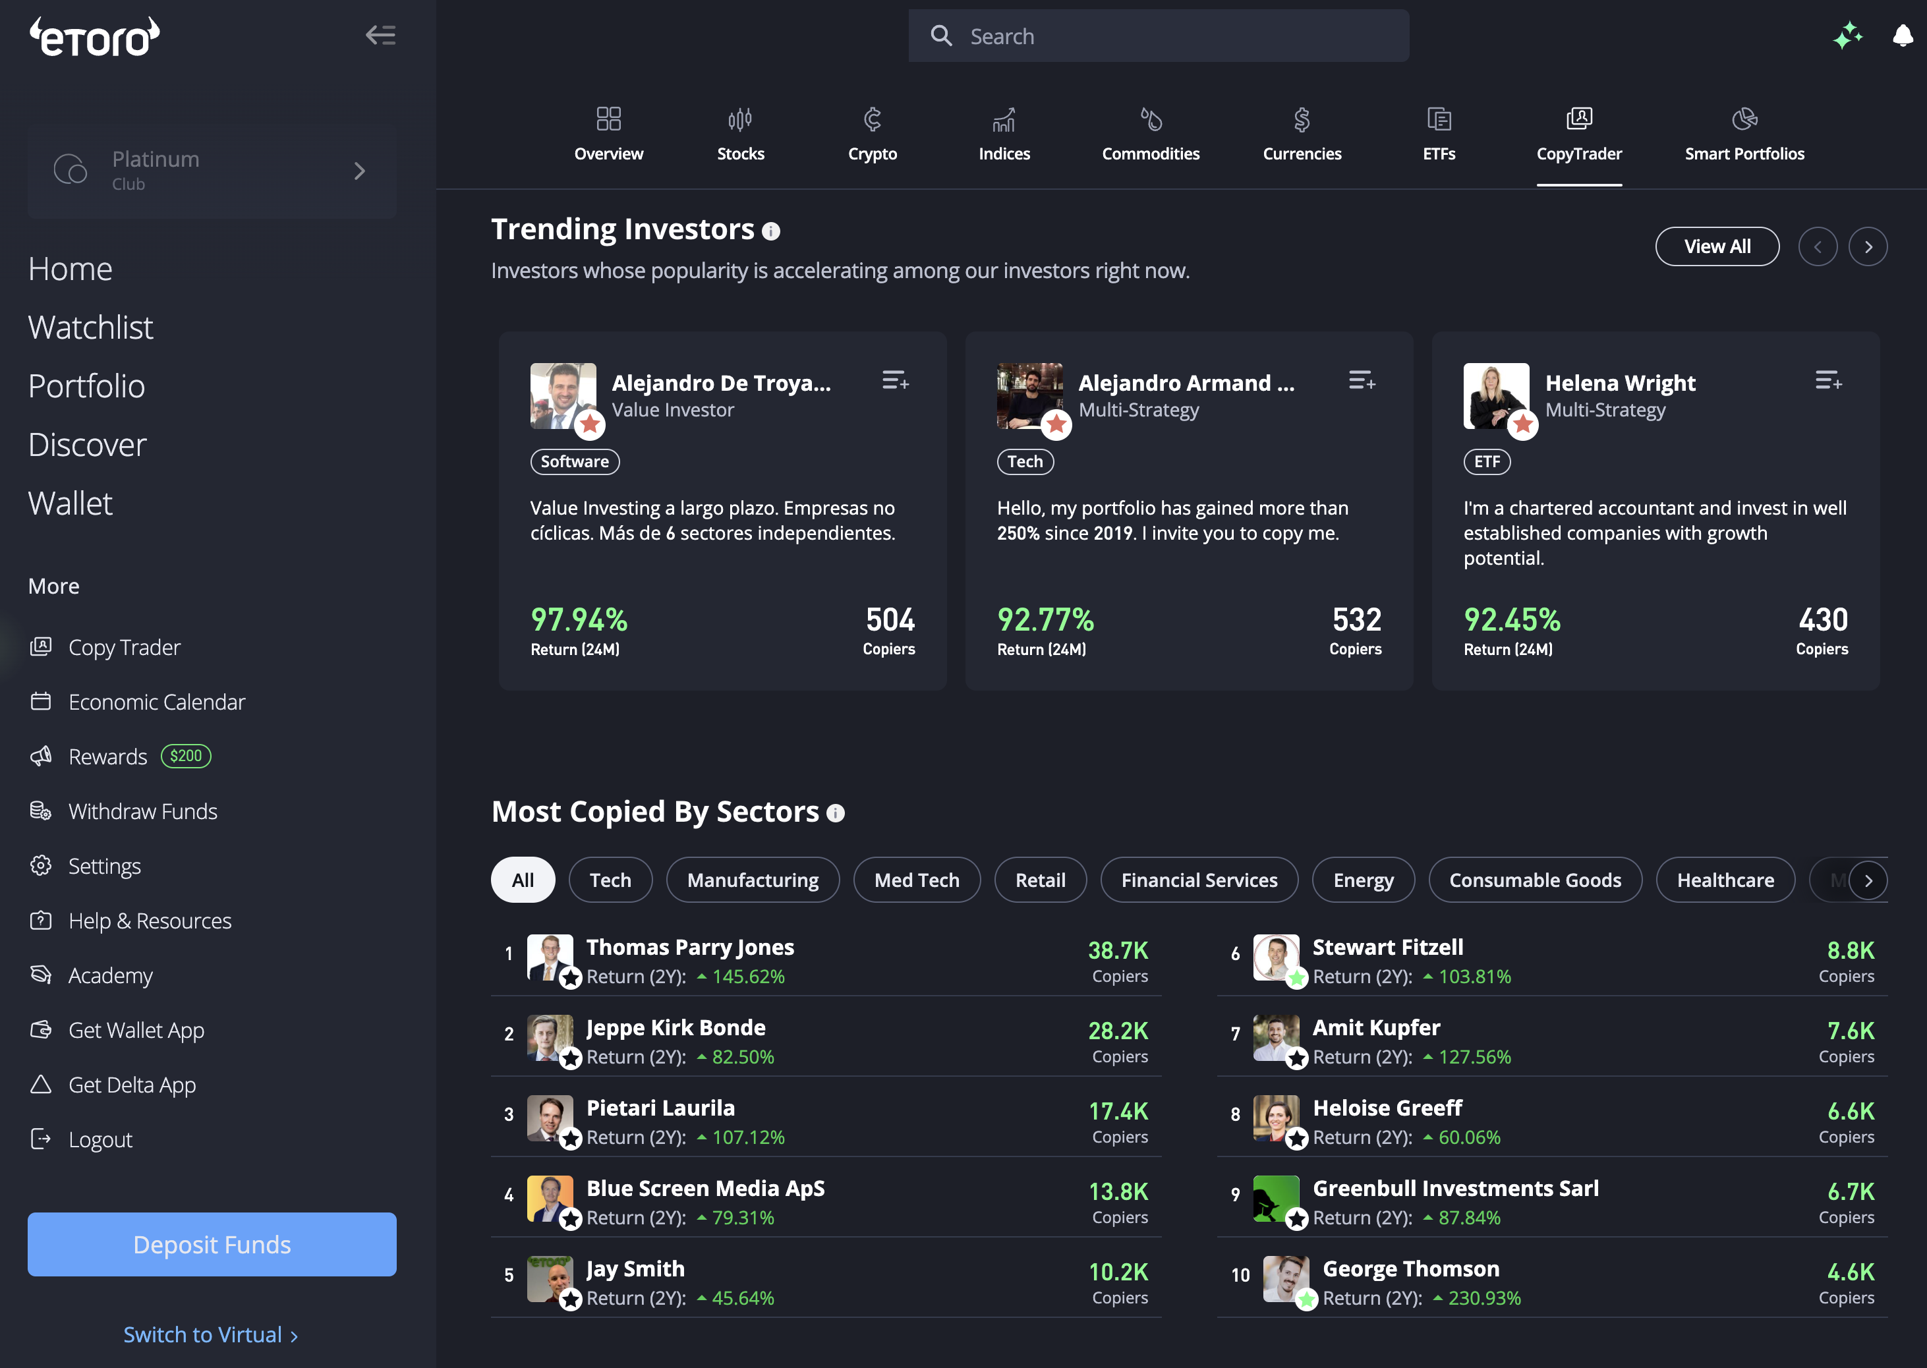
Task: Collapse the sidebar with arrow icon
Action: [380, 36]
